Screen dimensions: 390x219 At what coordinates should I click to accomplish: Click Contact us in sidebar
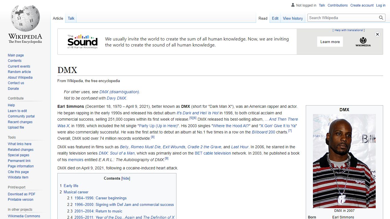tap(16, 83)
